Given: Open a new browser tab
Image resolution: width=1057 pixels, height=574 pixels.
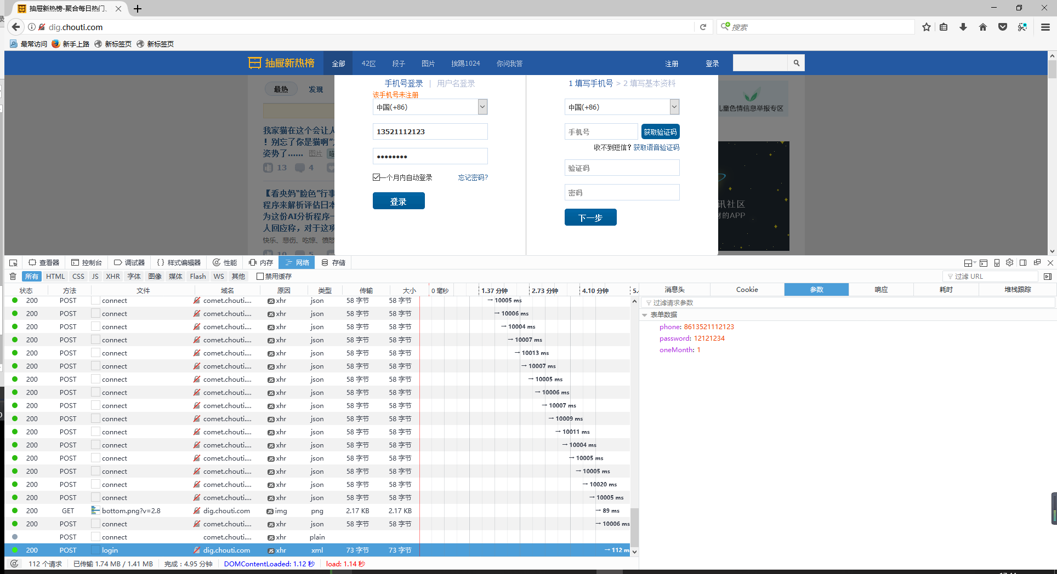Looking at the screenshot, I should pos(138,9).
